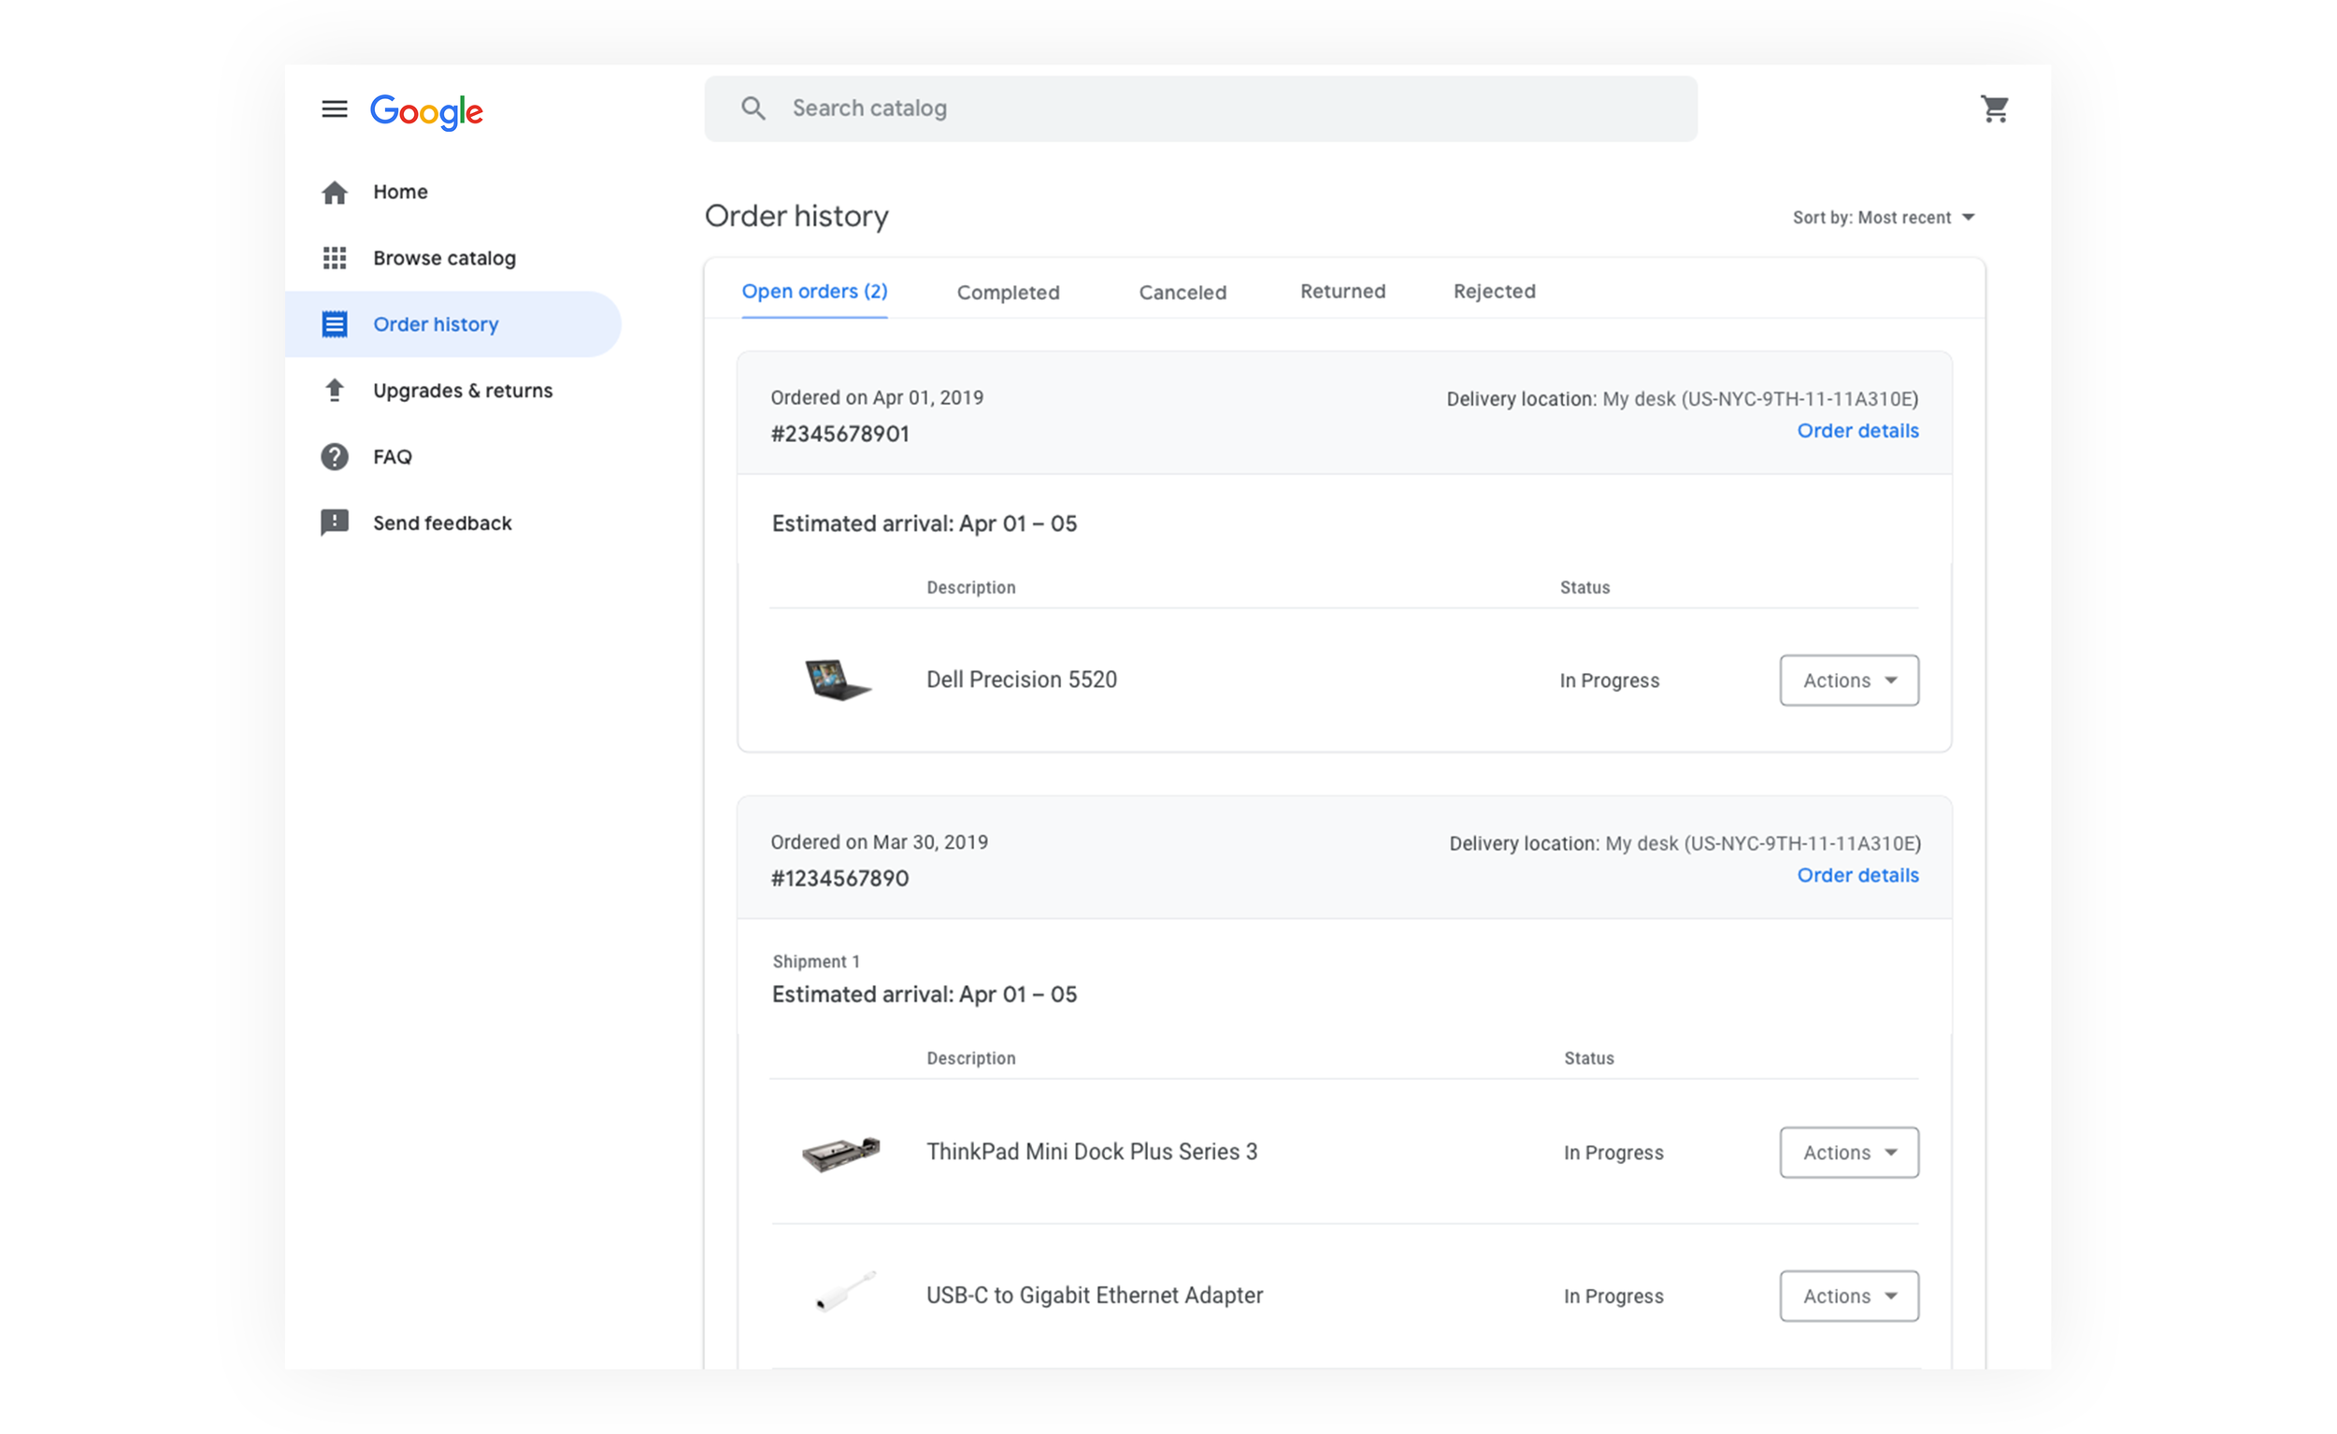
Task: Switch to the Canceled tab
Action: (1182, 292)
